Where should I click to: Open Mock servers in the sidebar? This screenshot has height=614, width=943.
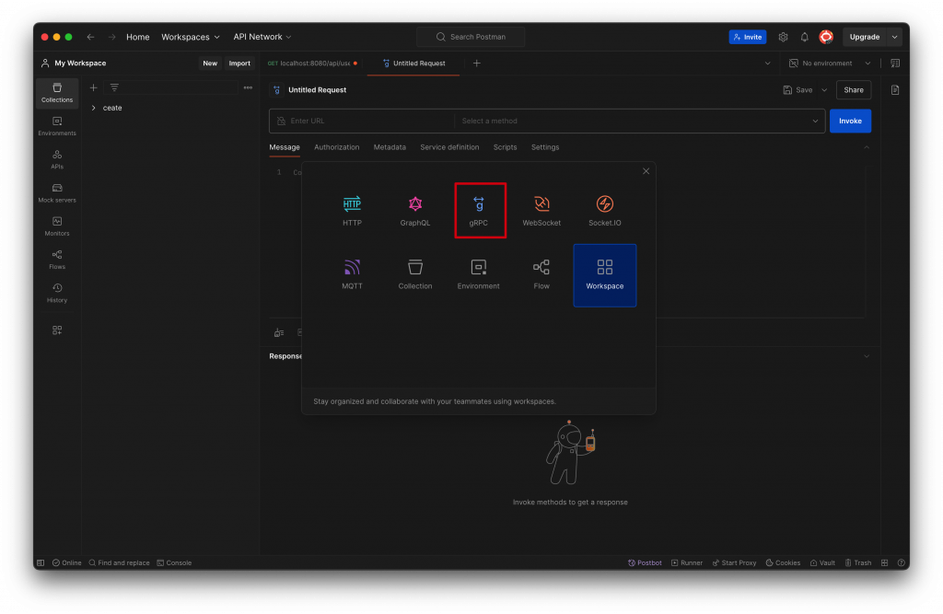pyautogui.click(x=57, y=193)
